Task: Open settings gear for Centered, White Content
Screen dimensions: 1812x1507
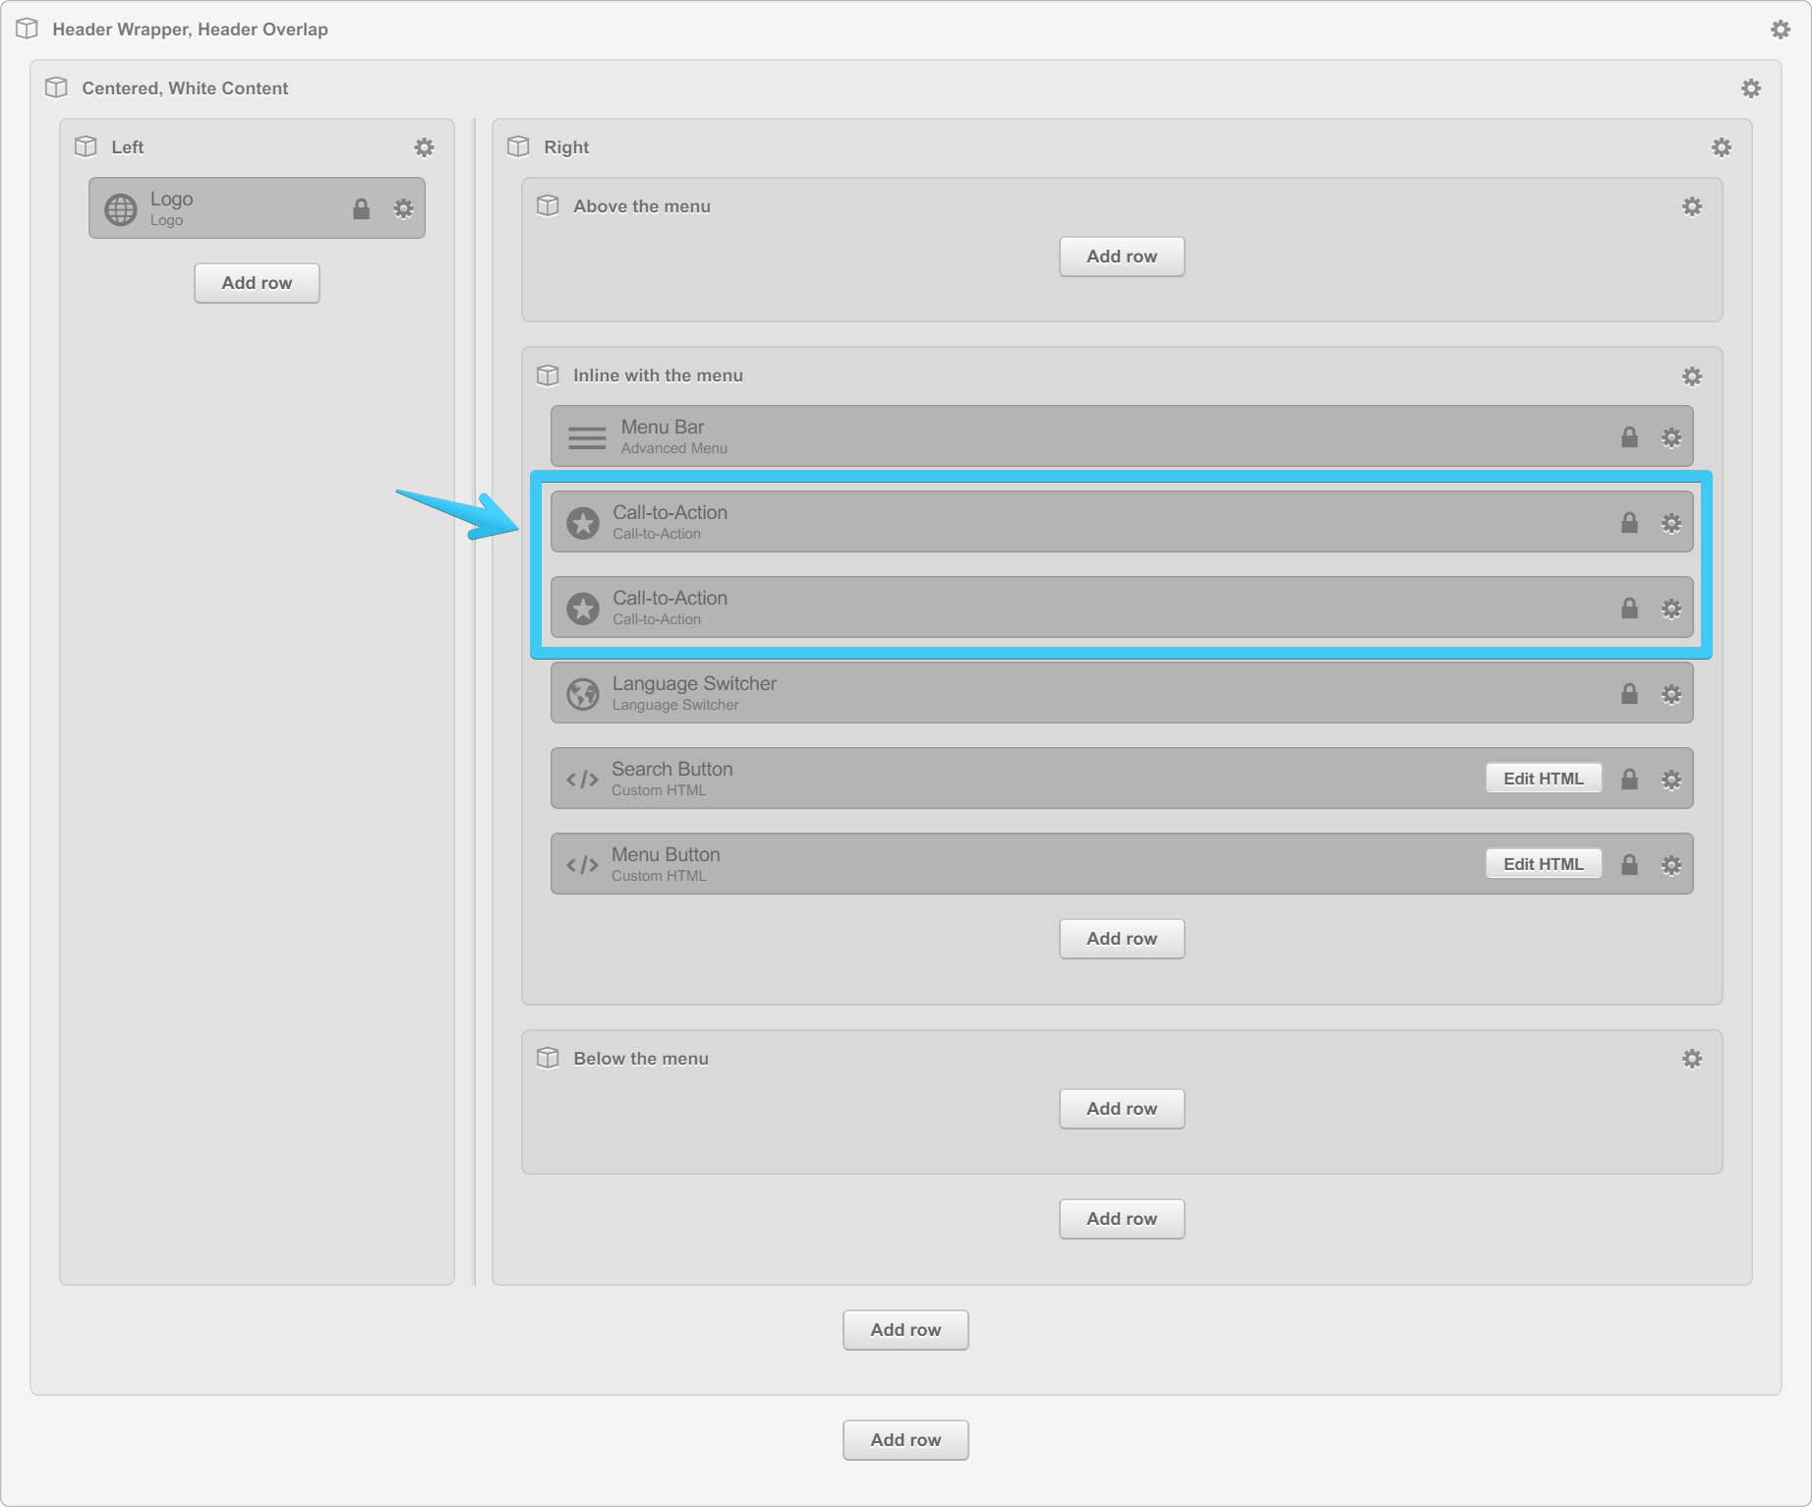Action: tap(1750, 88)
